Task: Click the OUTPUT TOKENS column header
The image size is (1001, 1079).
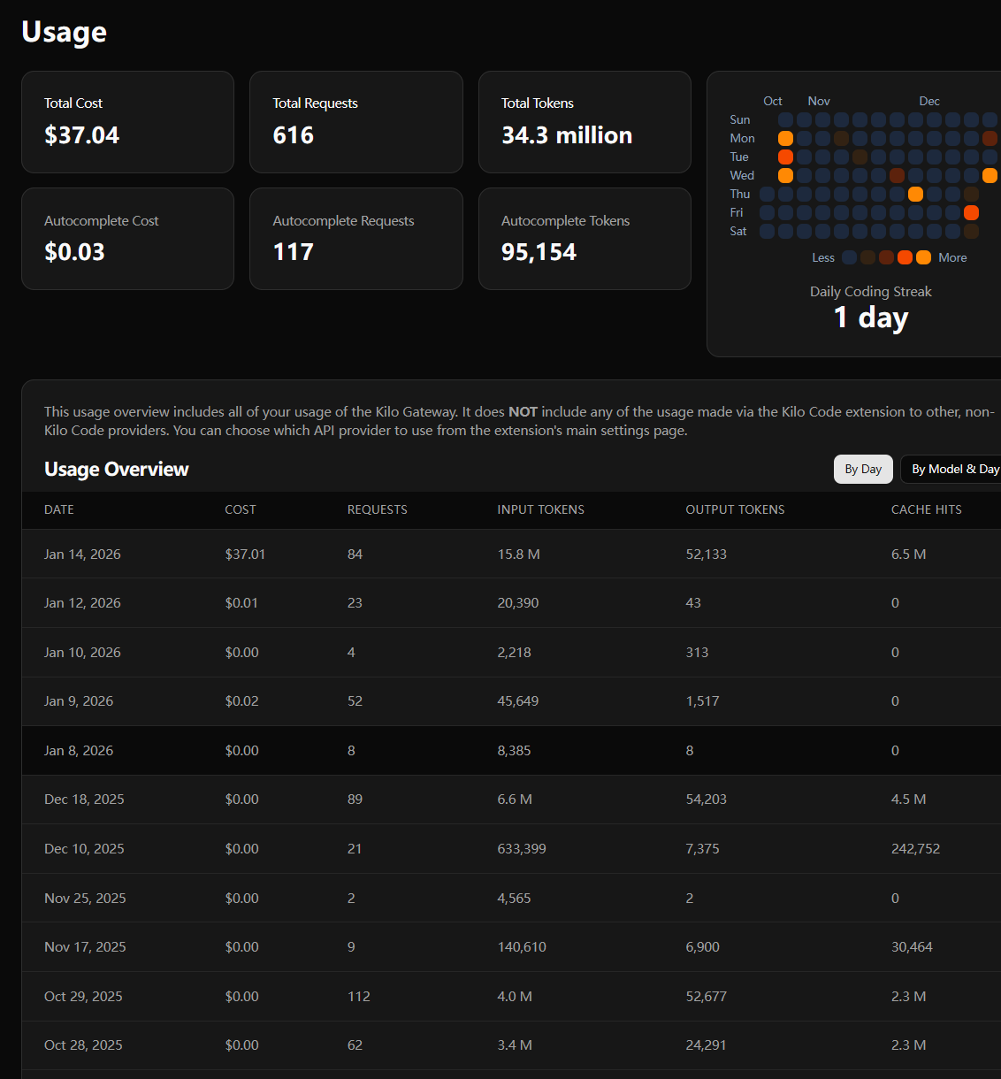Action: click(735, 509)
